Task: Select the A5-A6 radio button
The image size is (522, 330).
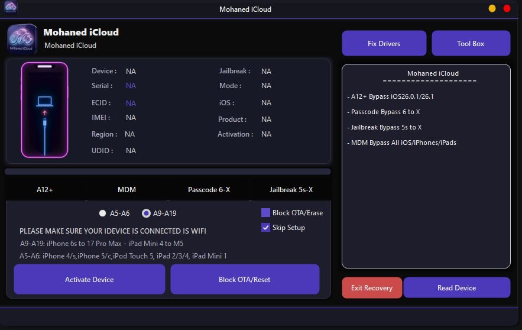Action: point(102,213)
